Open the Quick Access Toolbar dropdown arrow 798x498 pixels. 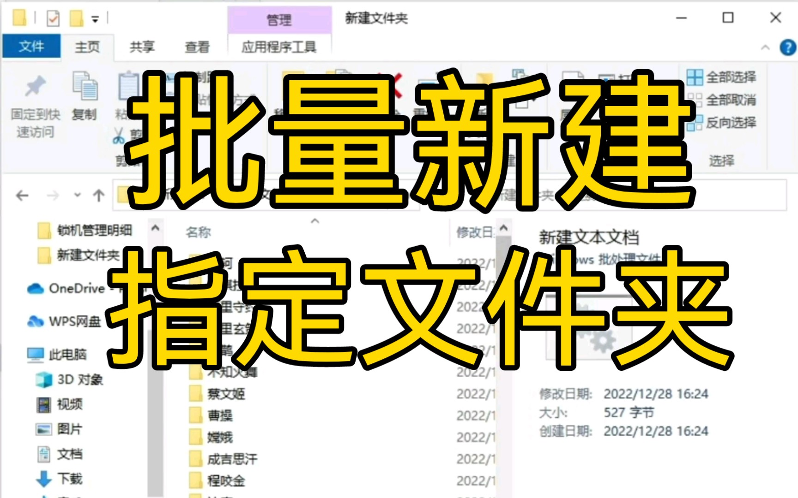pos(95,19)
